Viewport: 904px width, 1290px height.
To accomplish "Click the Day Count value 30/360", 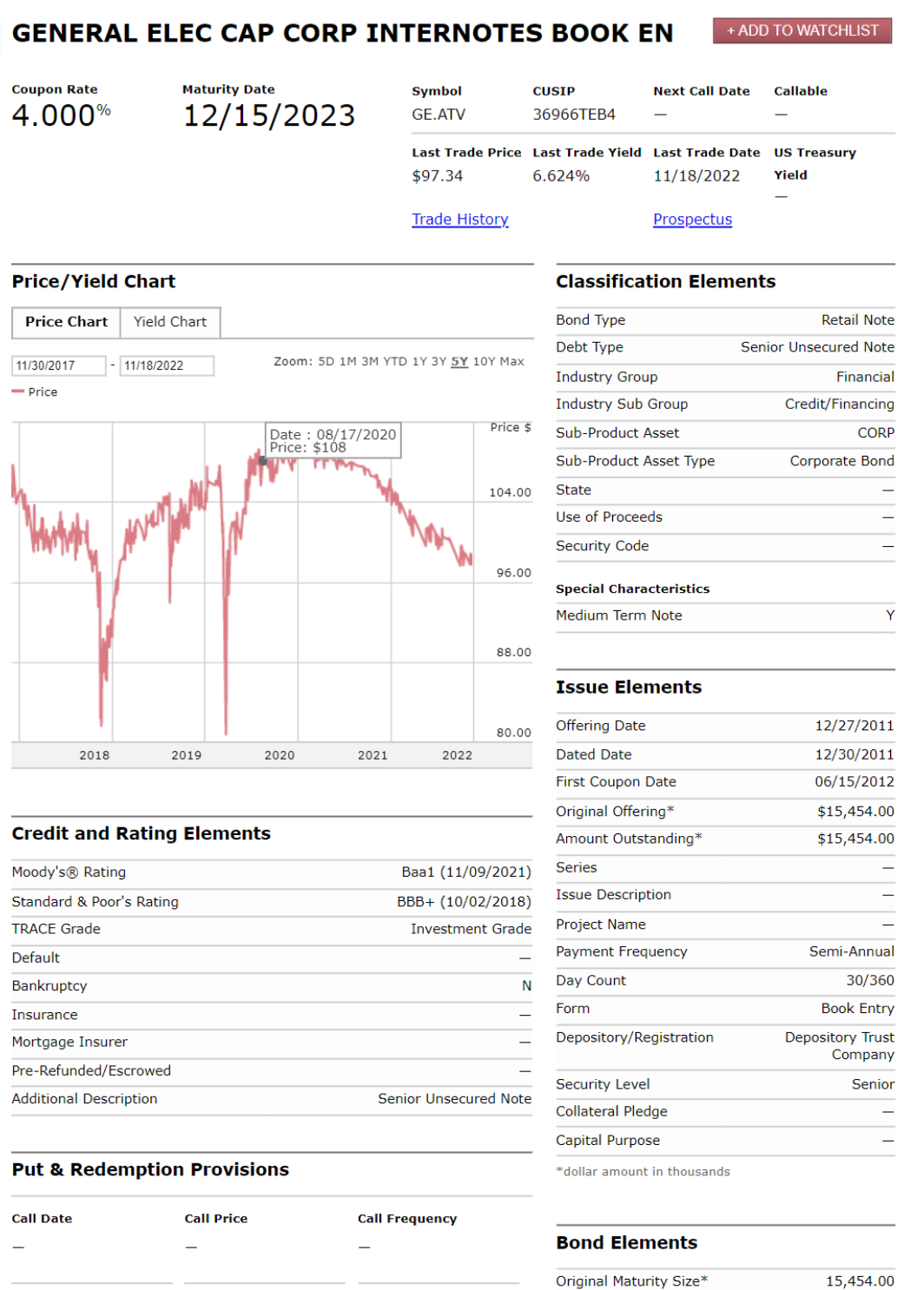I will (x=870, y=981).
